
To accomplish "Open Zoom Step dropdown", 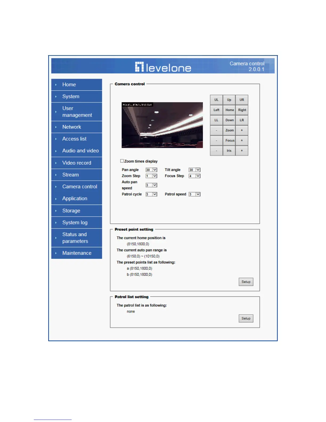I will [151, 176].
